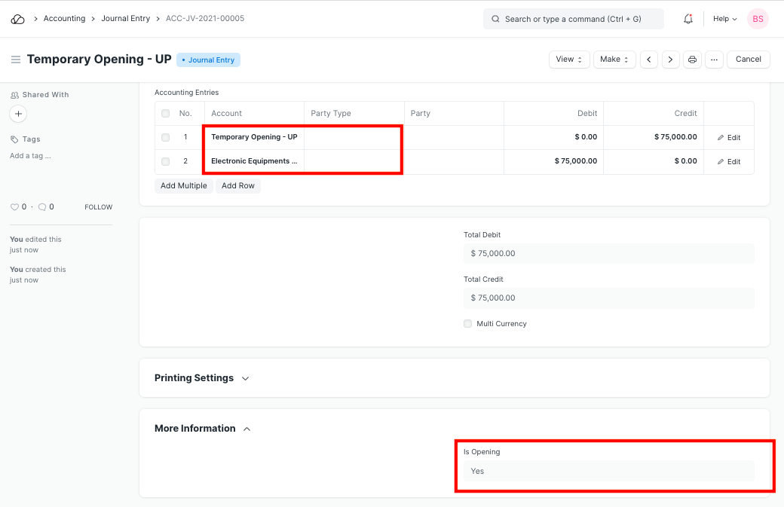Go to next document arrow

pos(671,60)
